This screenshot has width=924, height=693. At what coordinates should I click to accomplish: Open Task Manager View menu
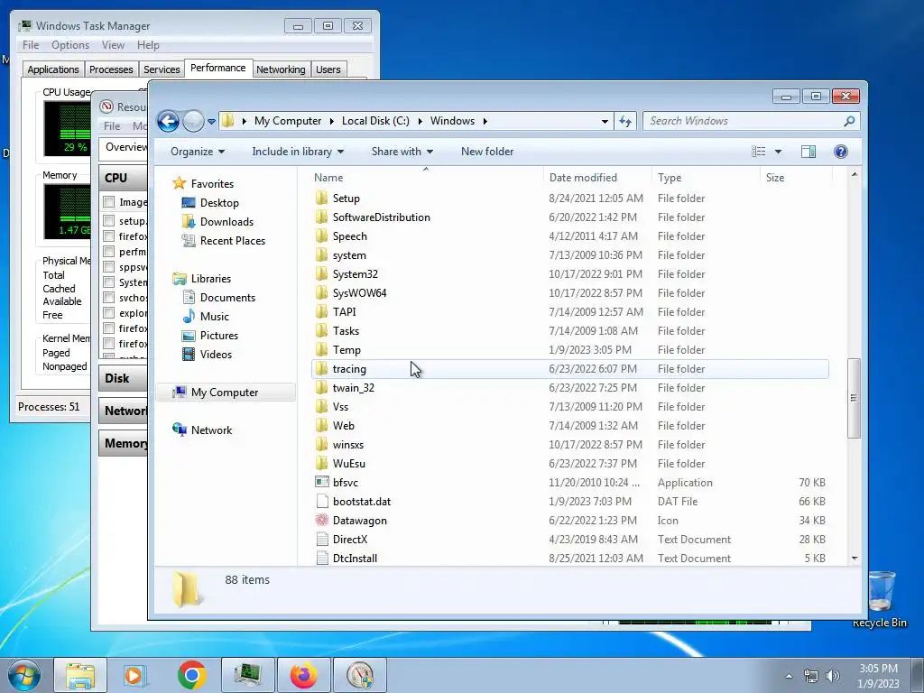pos(113,45)
